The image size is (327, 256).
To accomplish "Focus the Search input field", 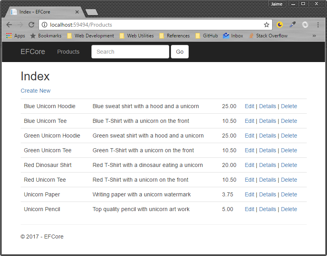I will [130, 52].
